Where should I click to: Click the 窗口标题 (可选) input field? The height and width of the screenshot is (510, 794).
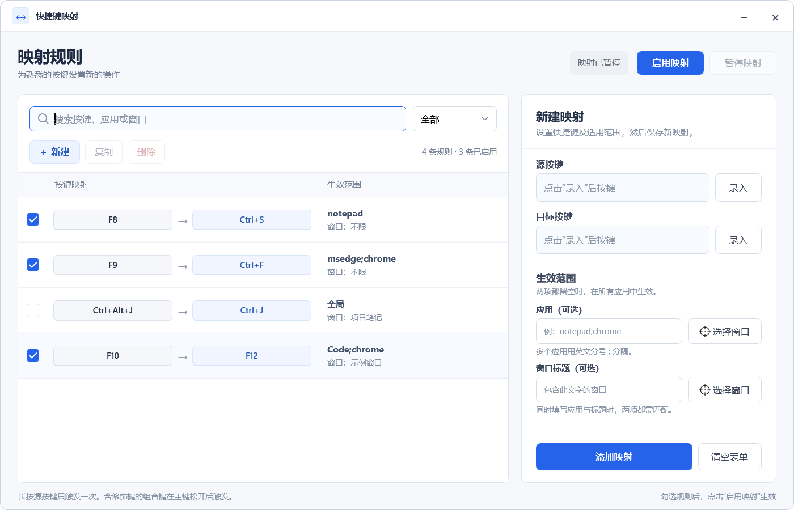click(609, 390)
